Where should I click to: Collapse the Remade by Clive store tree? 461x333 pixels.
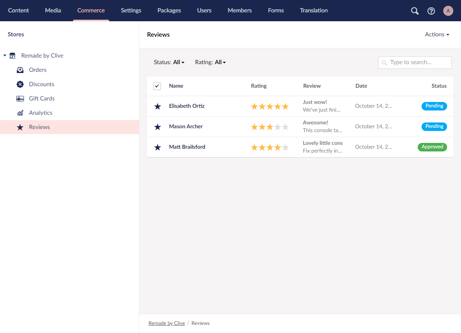(x=5, y=56)
